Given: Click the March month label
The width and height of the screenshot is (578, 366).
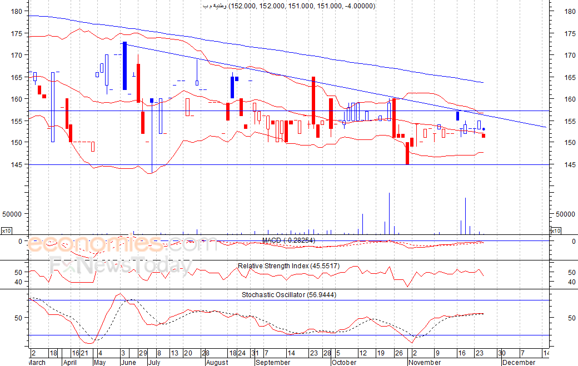Looking at the screenshot, I should [37, 362].
